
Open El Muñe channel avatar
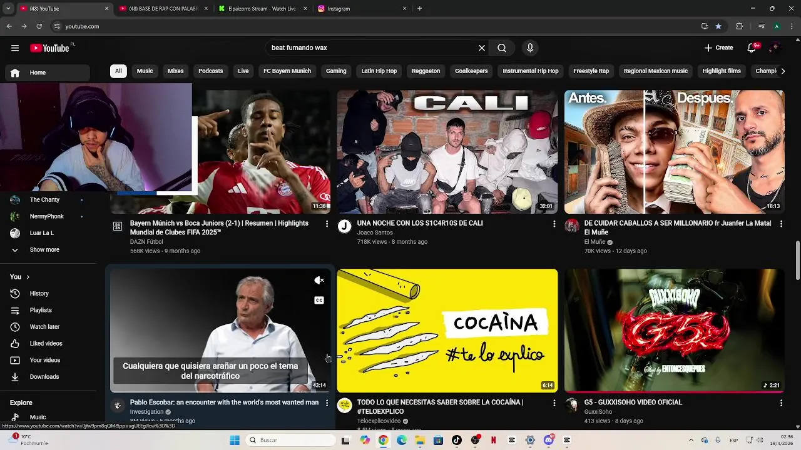click(572, 226)
